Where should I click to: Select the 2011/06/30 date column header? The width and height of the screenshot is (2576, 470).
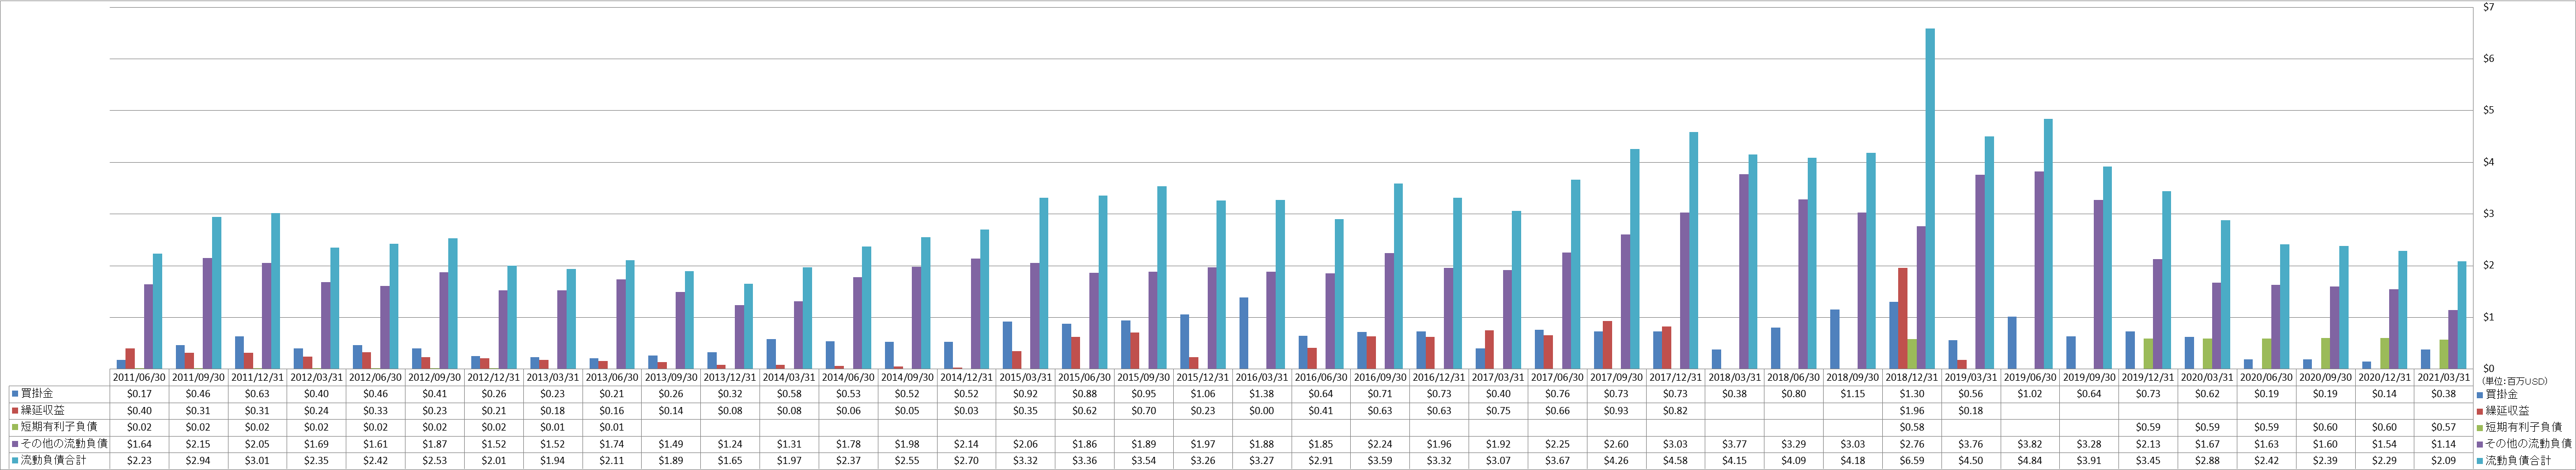coord(139,377)
